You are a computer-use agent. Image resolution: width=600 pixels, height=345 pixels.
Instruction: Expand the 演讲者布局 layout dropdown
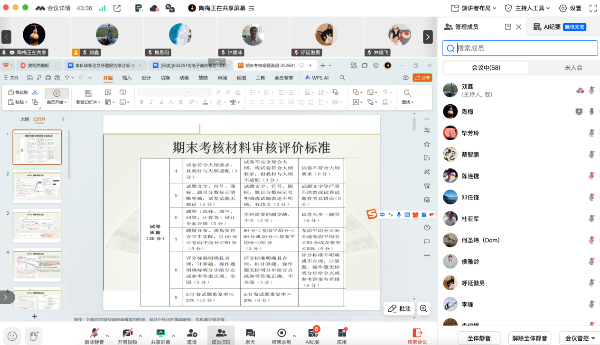coord(473,8)
